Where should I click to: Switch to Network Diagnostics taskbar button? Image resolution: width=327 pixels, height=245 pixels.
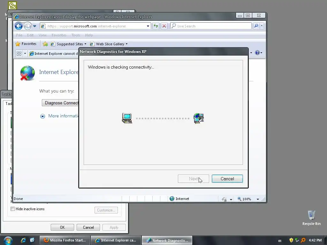(x=167, y=240)
